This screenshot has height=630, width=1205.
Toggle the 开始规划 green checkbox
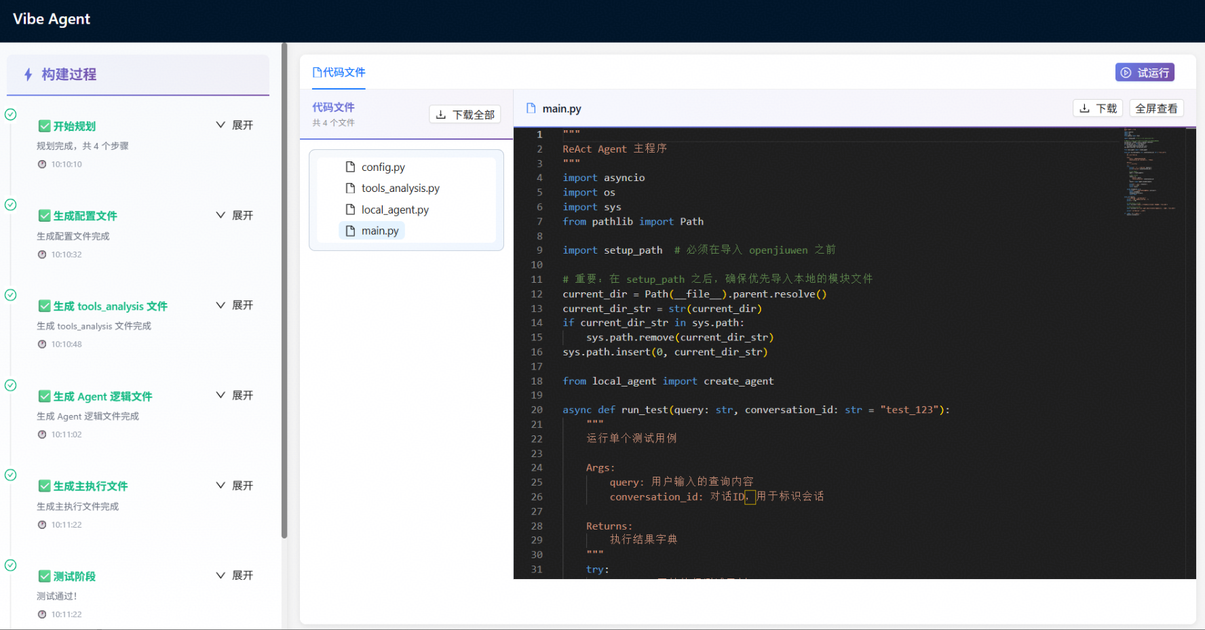(45, 126)
